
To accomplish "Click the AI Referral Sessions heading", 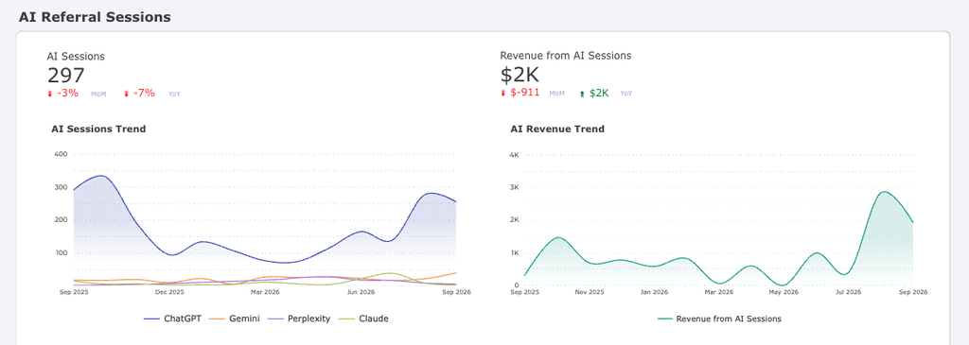I will (95, 17).
